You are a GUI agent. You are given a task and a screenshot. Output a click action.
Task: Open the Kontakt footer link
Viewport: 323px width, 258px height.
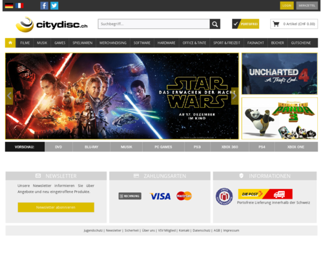[184, 230]
